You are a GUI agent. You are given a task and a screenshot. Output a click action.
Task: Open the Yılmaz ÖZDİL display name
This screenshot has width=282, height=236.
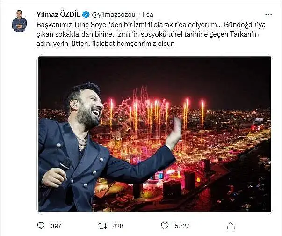[58, 15]
